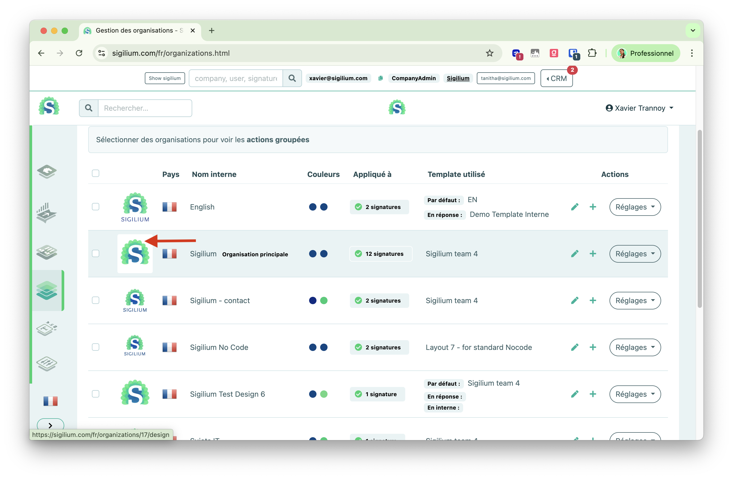Click the green color dot of Sigilium - contact
Screen dimensions: 733x479
pos(324,300)
